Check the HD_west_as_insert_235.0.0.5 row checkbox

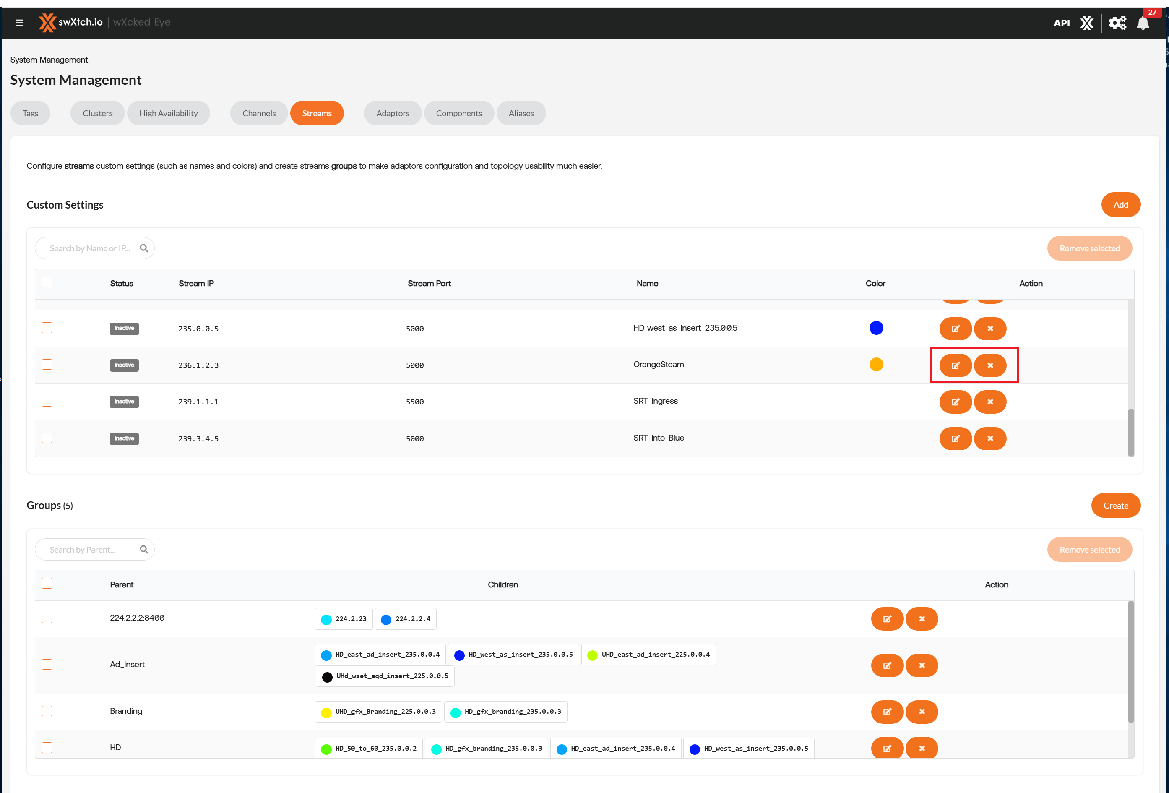[47, 328]
